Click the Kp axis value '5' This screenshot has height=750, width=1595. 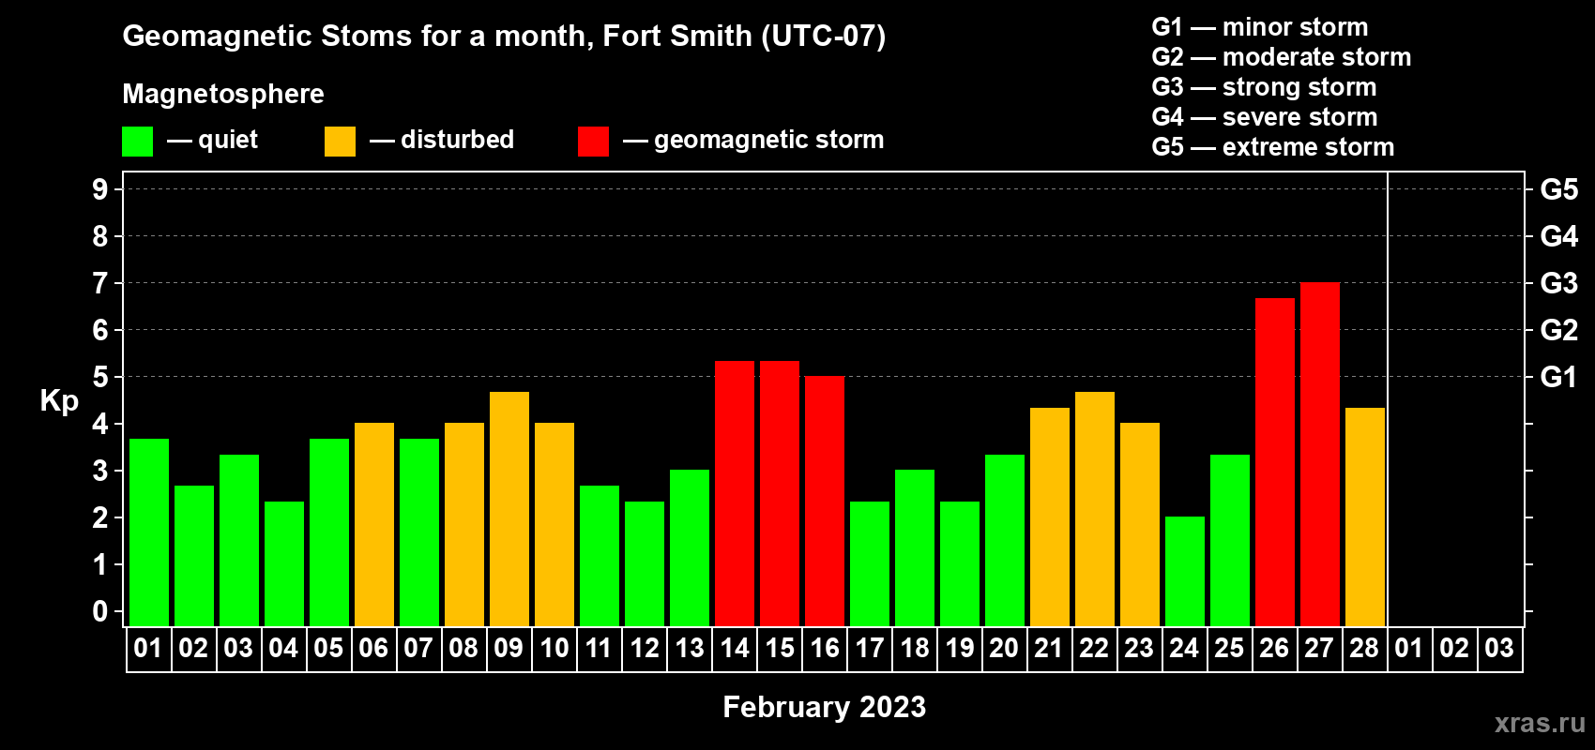[100, 377]
